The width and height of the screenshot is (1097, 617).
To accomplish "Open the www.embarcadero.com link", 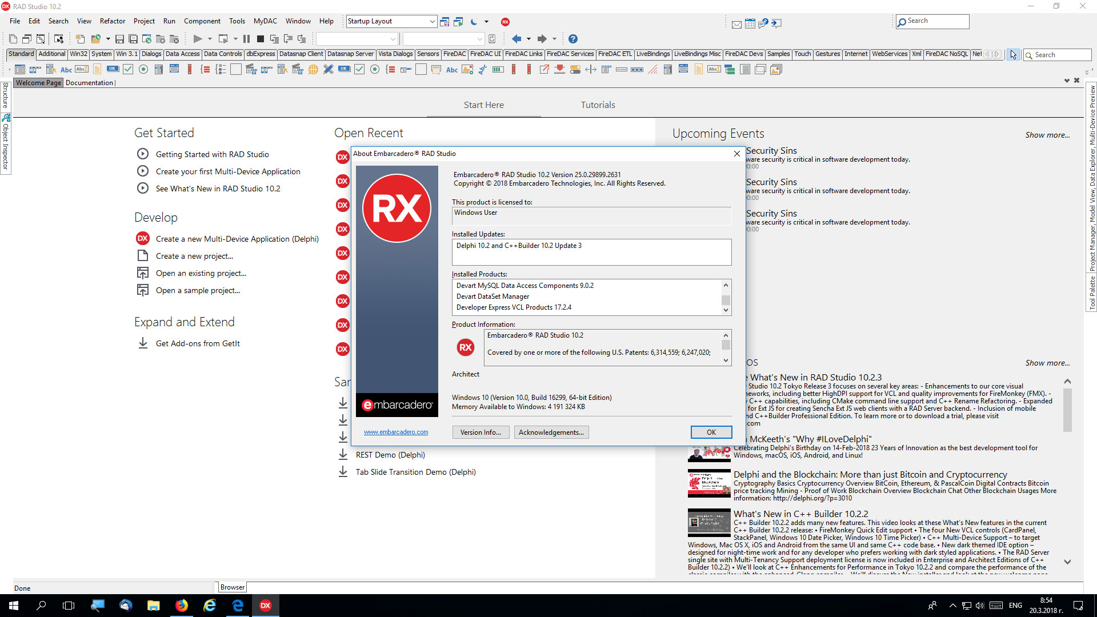I will coord(396,432).
